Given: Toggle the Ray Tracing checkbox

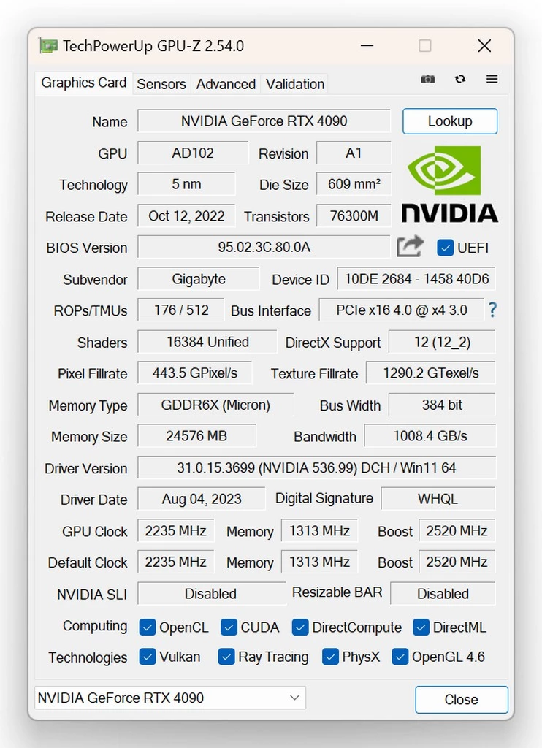Looking at the screenshot, I should click(226, 657).
